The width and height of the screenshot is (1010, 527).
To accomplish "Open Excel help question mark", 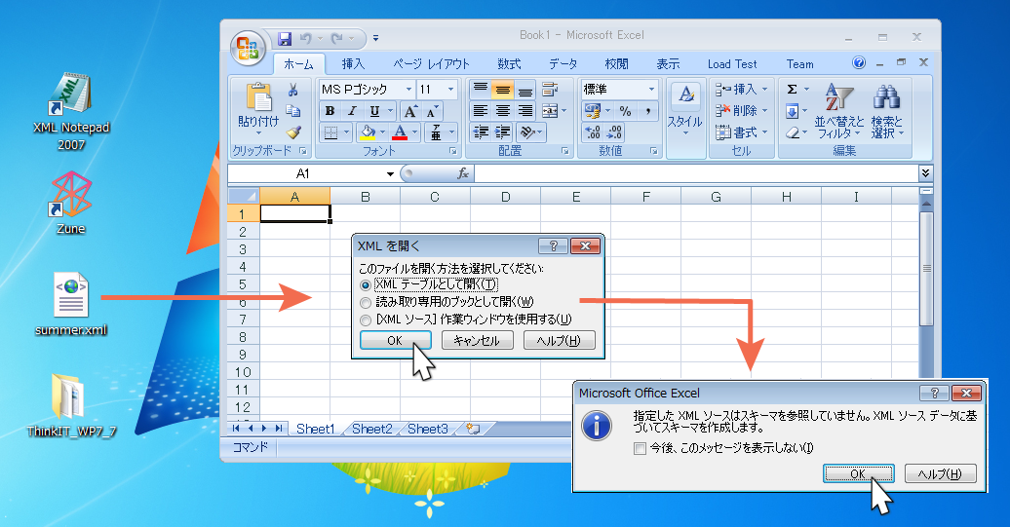I will click(859, 62).
